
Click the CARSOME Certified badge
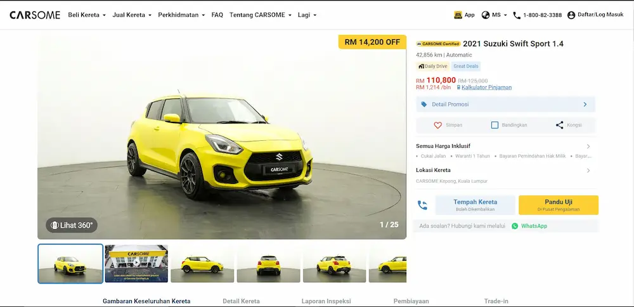point(438,44)
